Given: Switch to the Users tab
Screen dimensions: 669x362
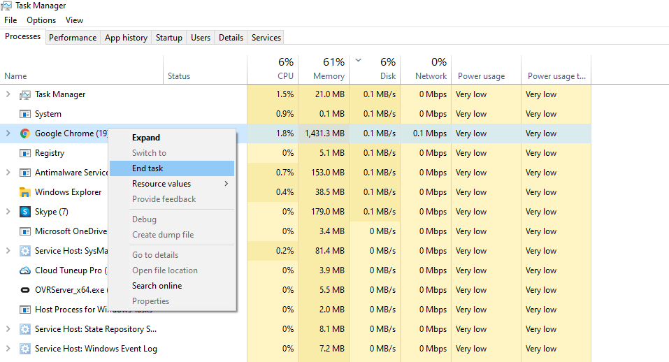Looking at the screenshot, I should coord(201,38).
